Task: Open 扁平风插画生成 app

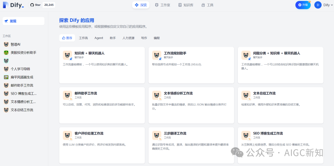Action: [x=24, y=77]
